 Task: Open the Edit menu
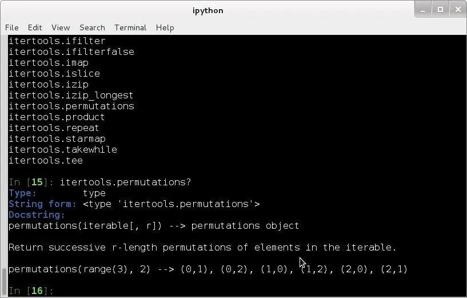[35, 27]
